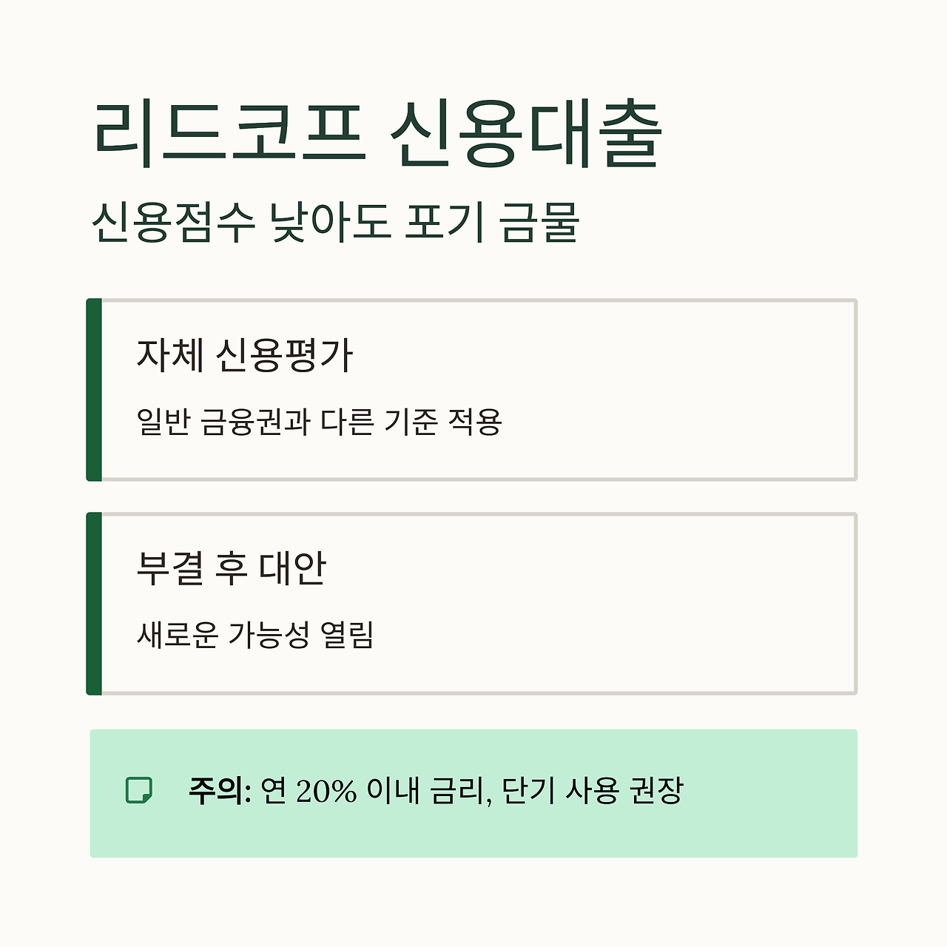Click the word 낮아도 in the subtitle
This screenshot has width=947, height=947.
tap(329, 222)
